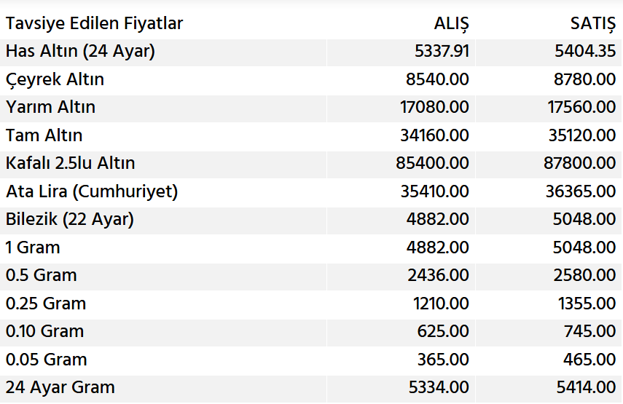Click the Bilezik (22 Ayar) label

click(x=70, y=220)
